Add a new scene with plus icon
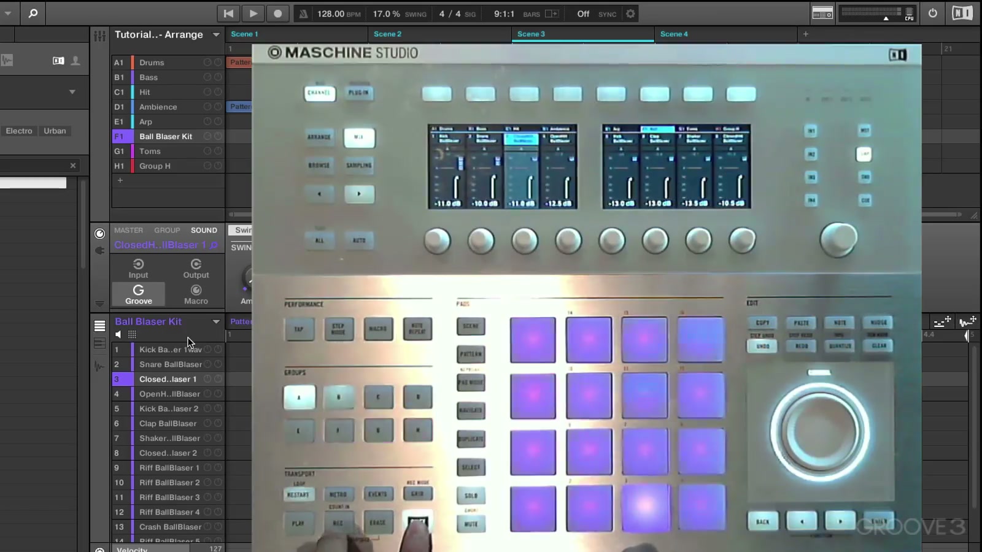982x552 pixels. pos(806,34)
